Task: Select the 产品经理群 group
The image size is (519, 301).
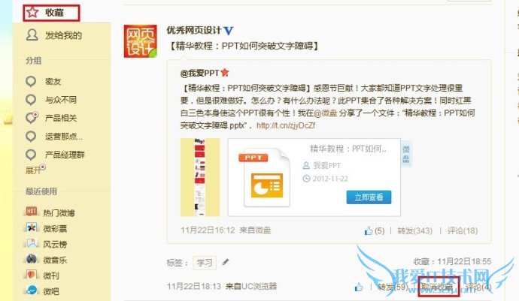Action: point(65,155)
